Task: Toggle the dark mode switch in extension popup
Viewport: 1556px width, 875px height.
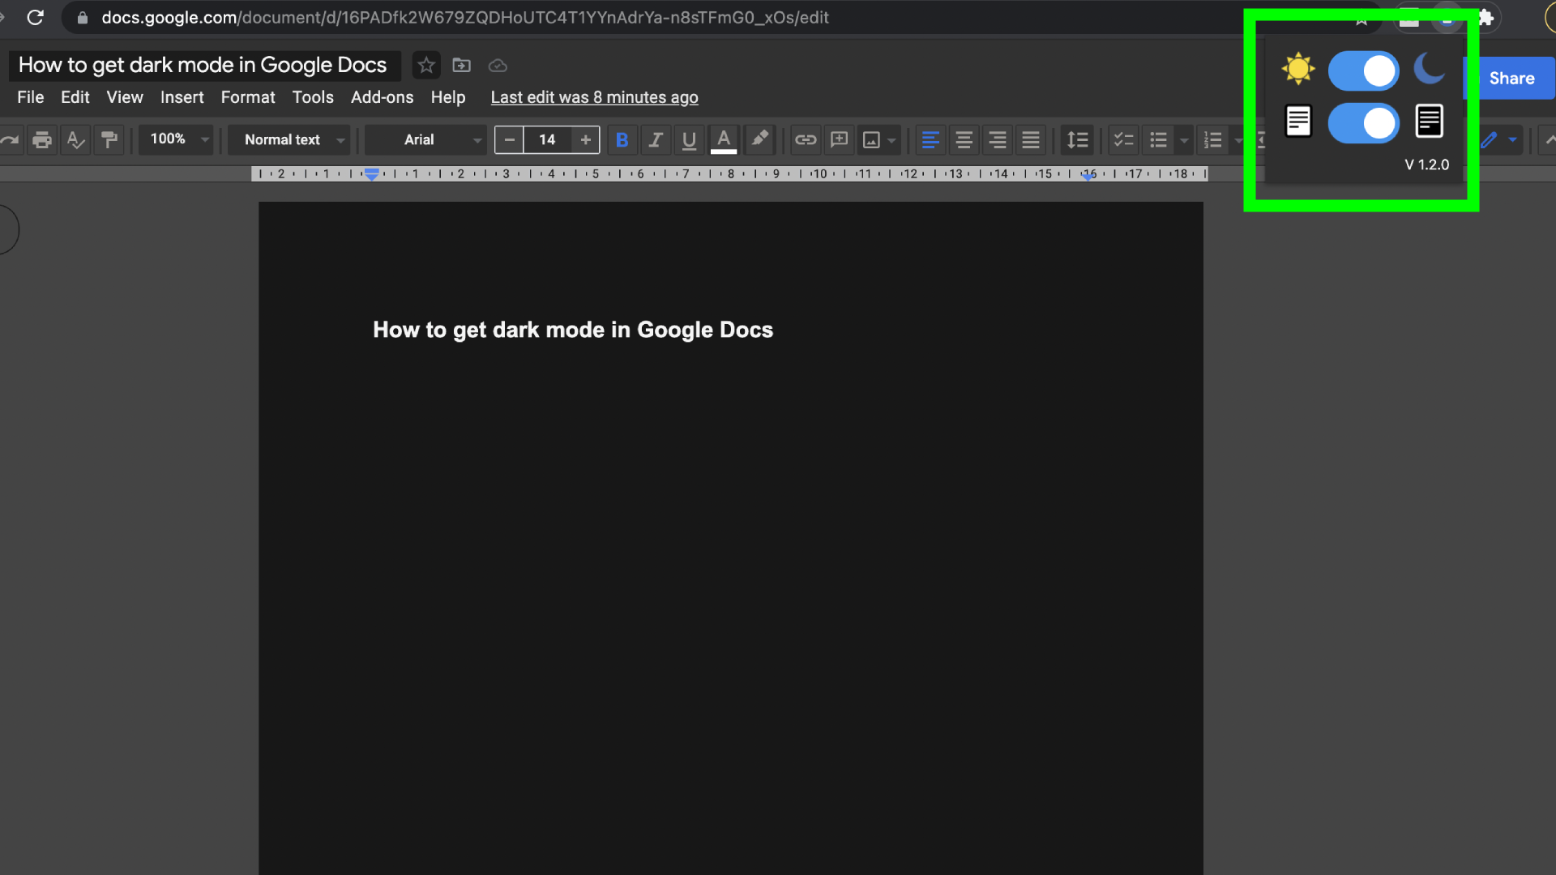Action: [x=1364, y=70]
